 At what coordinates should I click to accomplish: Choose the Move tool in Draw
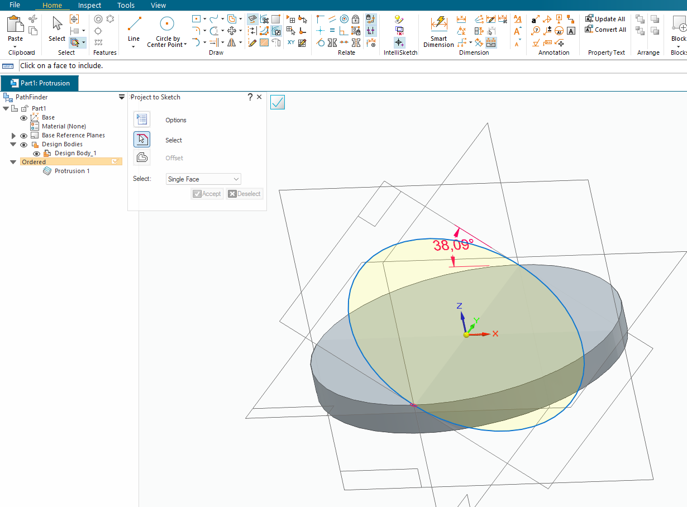tap(231, 31)
